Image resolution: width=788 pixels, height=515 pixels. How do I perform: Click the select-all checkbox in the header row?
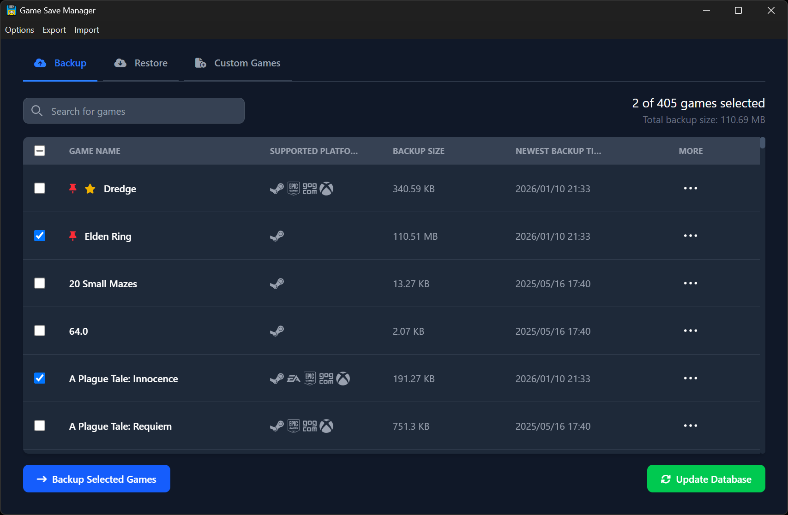pyautogui.click(x=40, y=150)
